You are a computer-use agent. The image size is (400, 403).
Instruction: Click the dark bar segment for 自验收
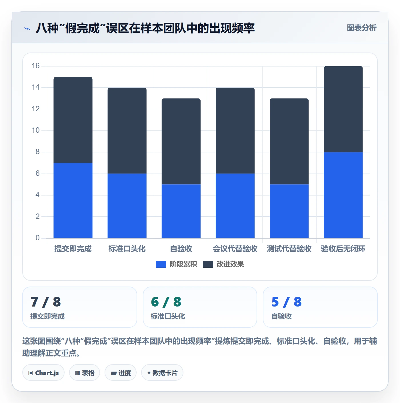point(181,142)
